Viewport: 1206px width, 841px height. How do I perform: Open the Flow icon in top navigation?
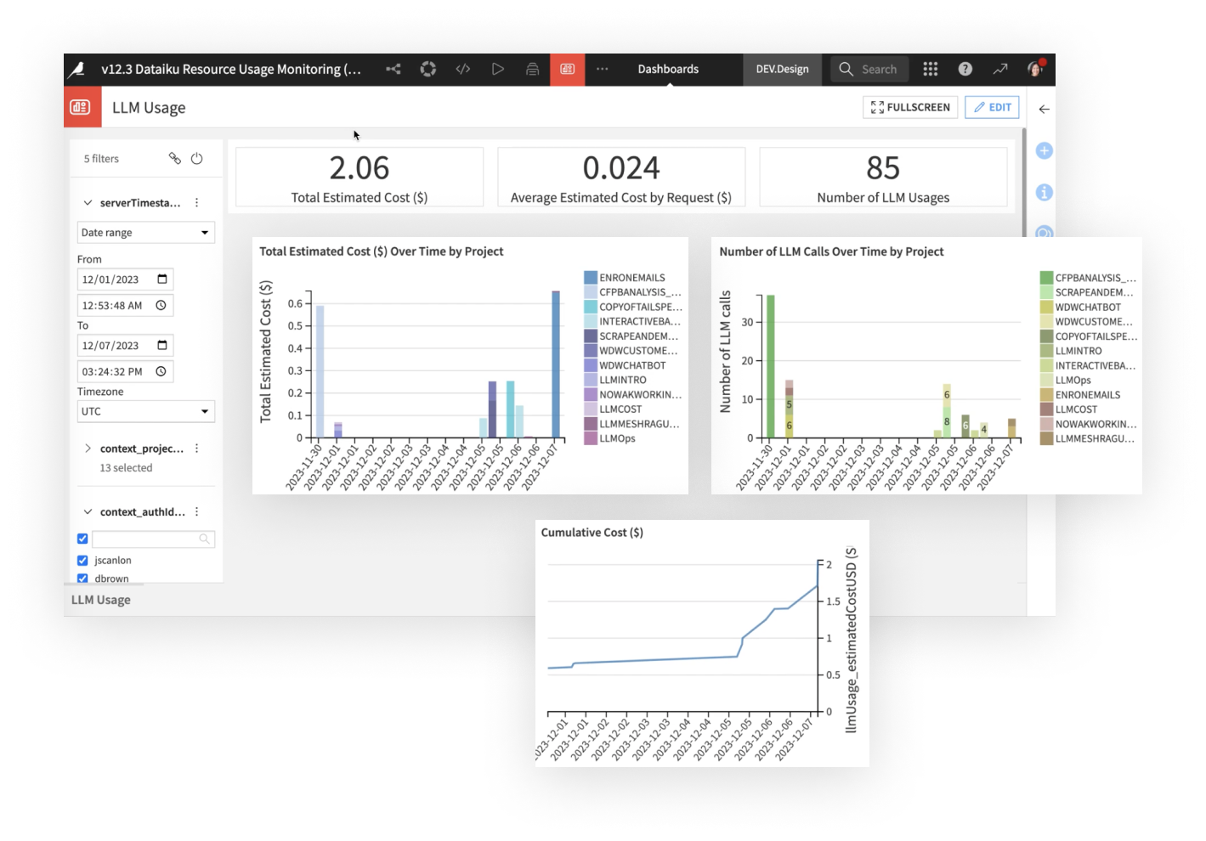pyautogui.click(x=394, y=69)
